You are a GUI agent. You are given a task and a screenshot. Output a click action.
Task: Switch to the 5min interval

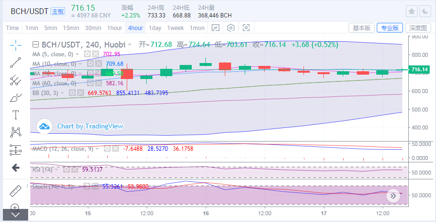pos(50,28)
